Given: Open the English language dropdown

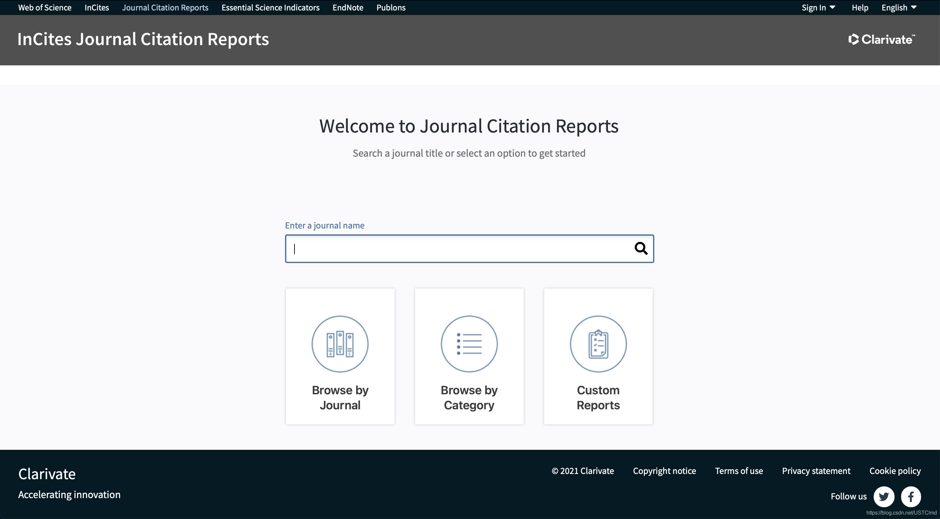Looking at the screenshot, I should point(899,8).
